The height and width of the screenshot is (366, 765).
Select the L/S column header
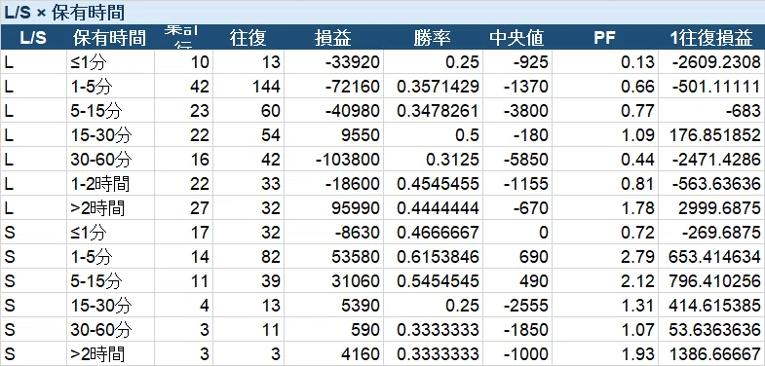[34, 38]
